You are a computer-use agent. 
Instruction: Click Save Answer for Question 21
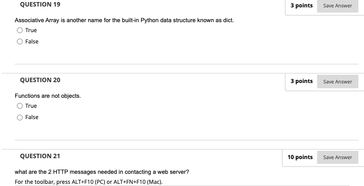338,157
